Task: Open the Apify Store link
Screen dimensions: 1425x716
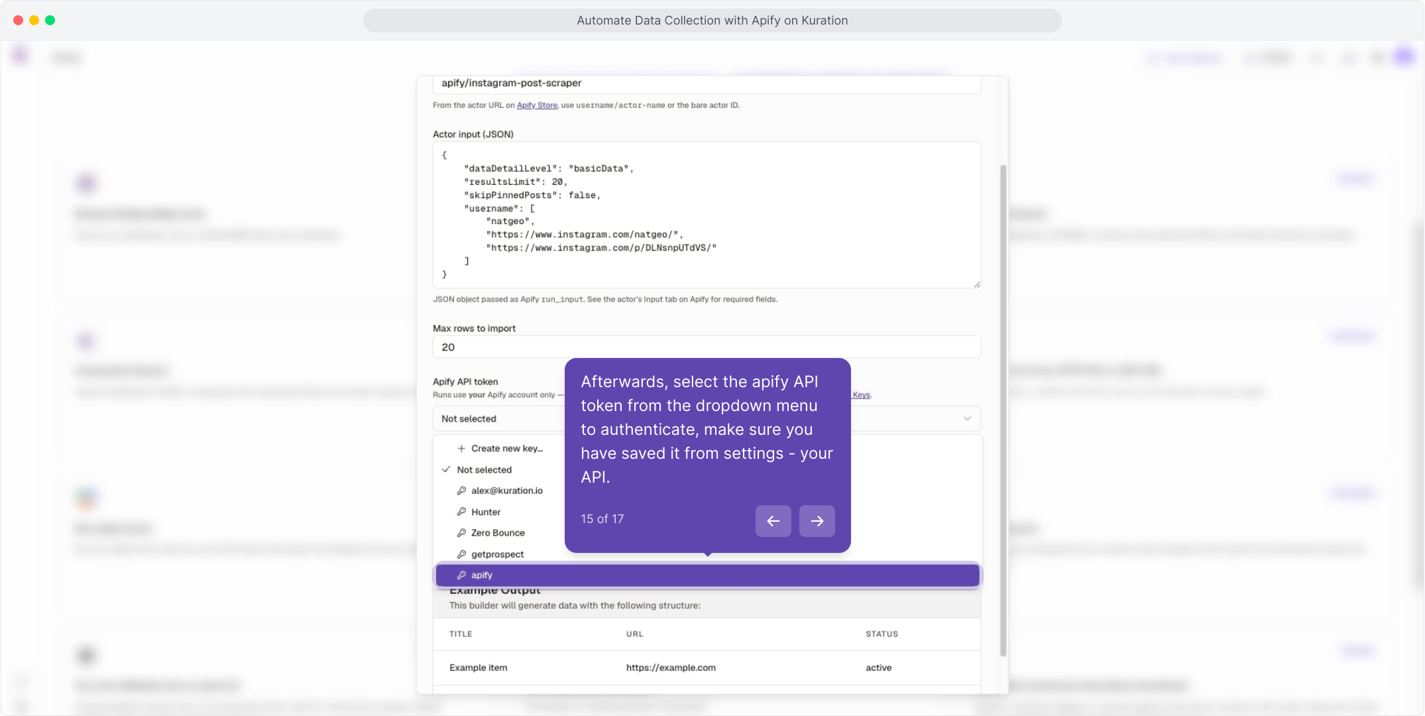Action: pos(537,105)
